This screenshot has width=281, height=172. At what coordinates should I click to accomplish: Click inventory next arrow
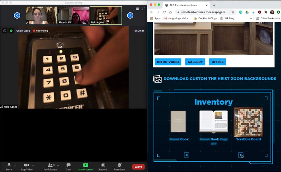point(241,155)
